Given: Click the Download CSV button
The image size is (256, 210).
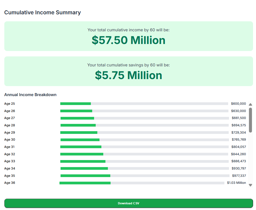Looking at the screenshot, I should point(128,204).
